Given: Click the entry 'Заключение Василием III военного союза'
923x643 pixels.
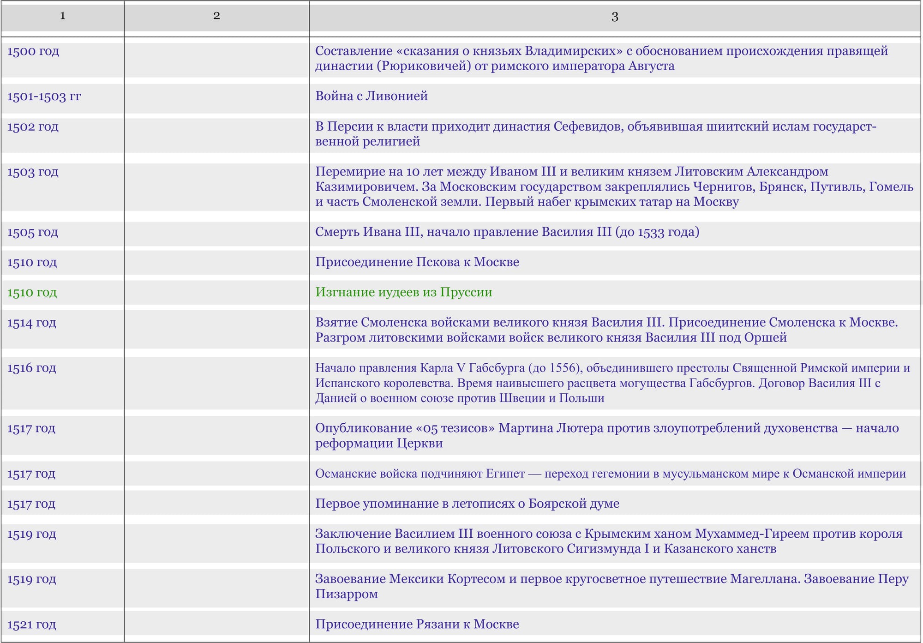Looking at the screenshot, I should pyautogui.click(x=609, y=541).
